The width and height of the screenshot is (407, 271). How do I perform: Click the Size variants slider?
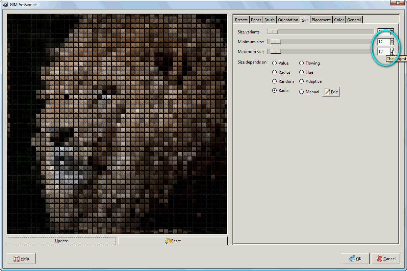pos(321,32)
